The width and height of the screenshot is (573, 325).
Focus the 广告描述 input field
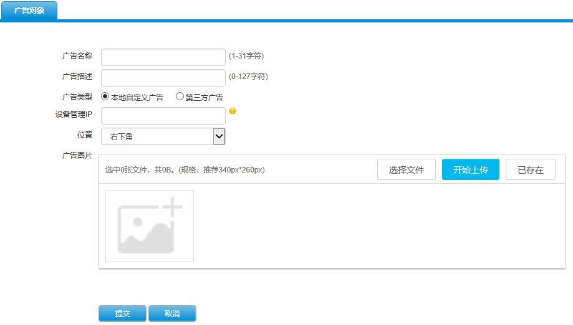click(163, 78)
